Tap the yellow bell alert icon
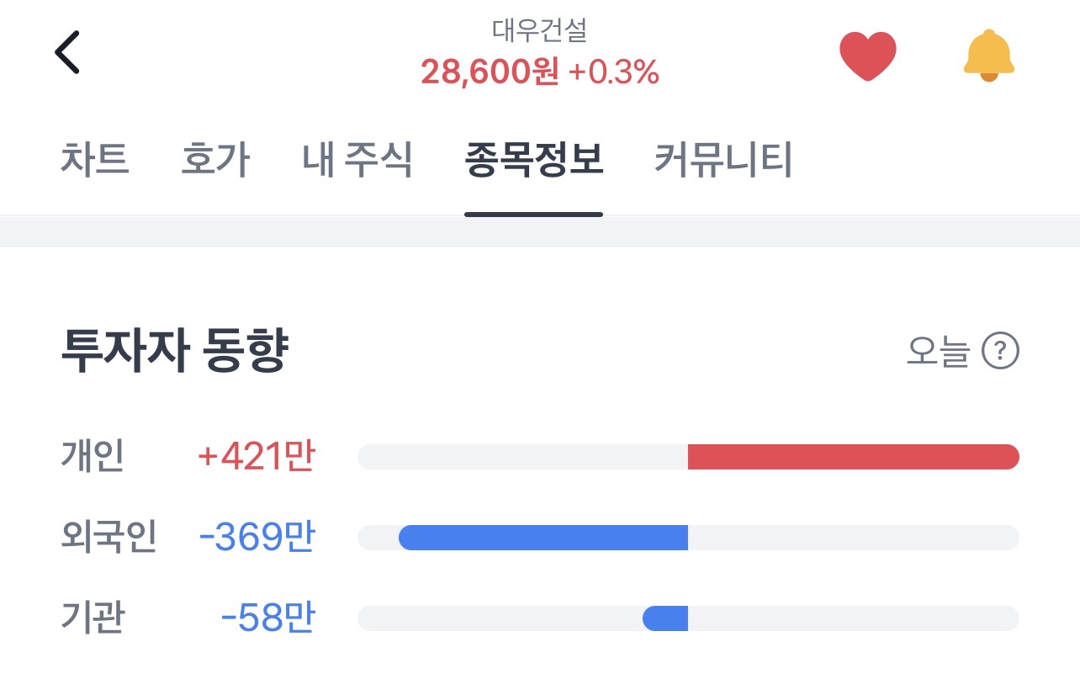Screen dimensions: 1080x695 989,56
